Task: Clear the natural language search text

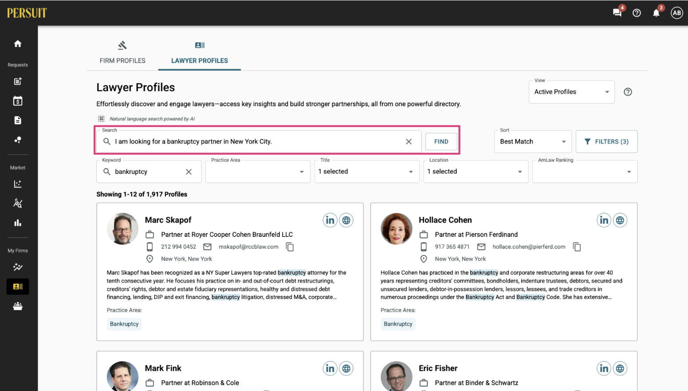Action: [409, 141]
